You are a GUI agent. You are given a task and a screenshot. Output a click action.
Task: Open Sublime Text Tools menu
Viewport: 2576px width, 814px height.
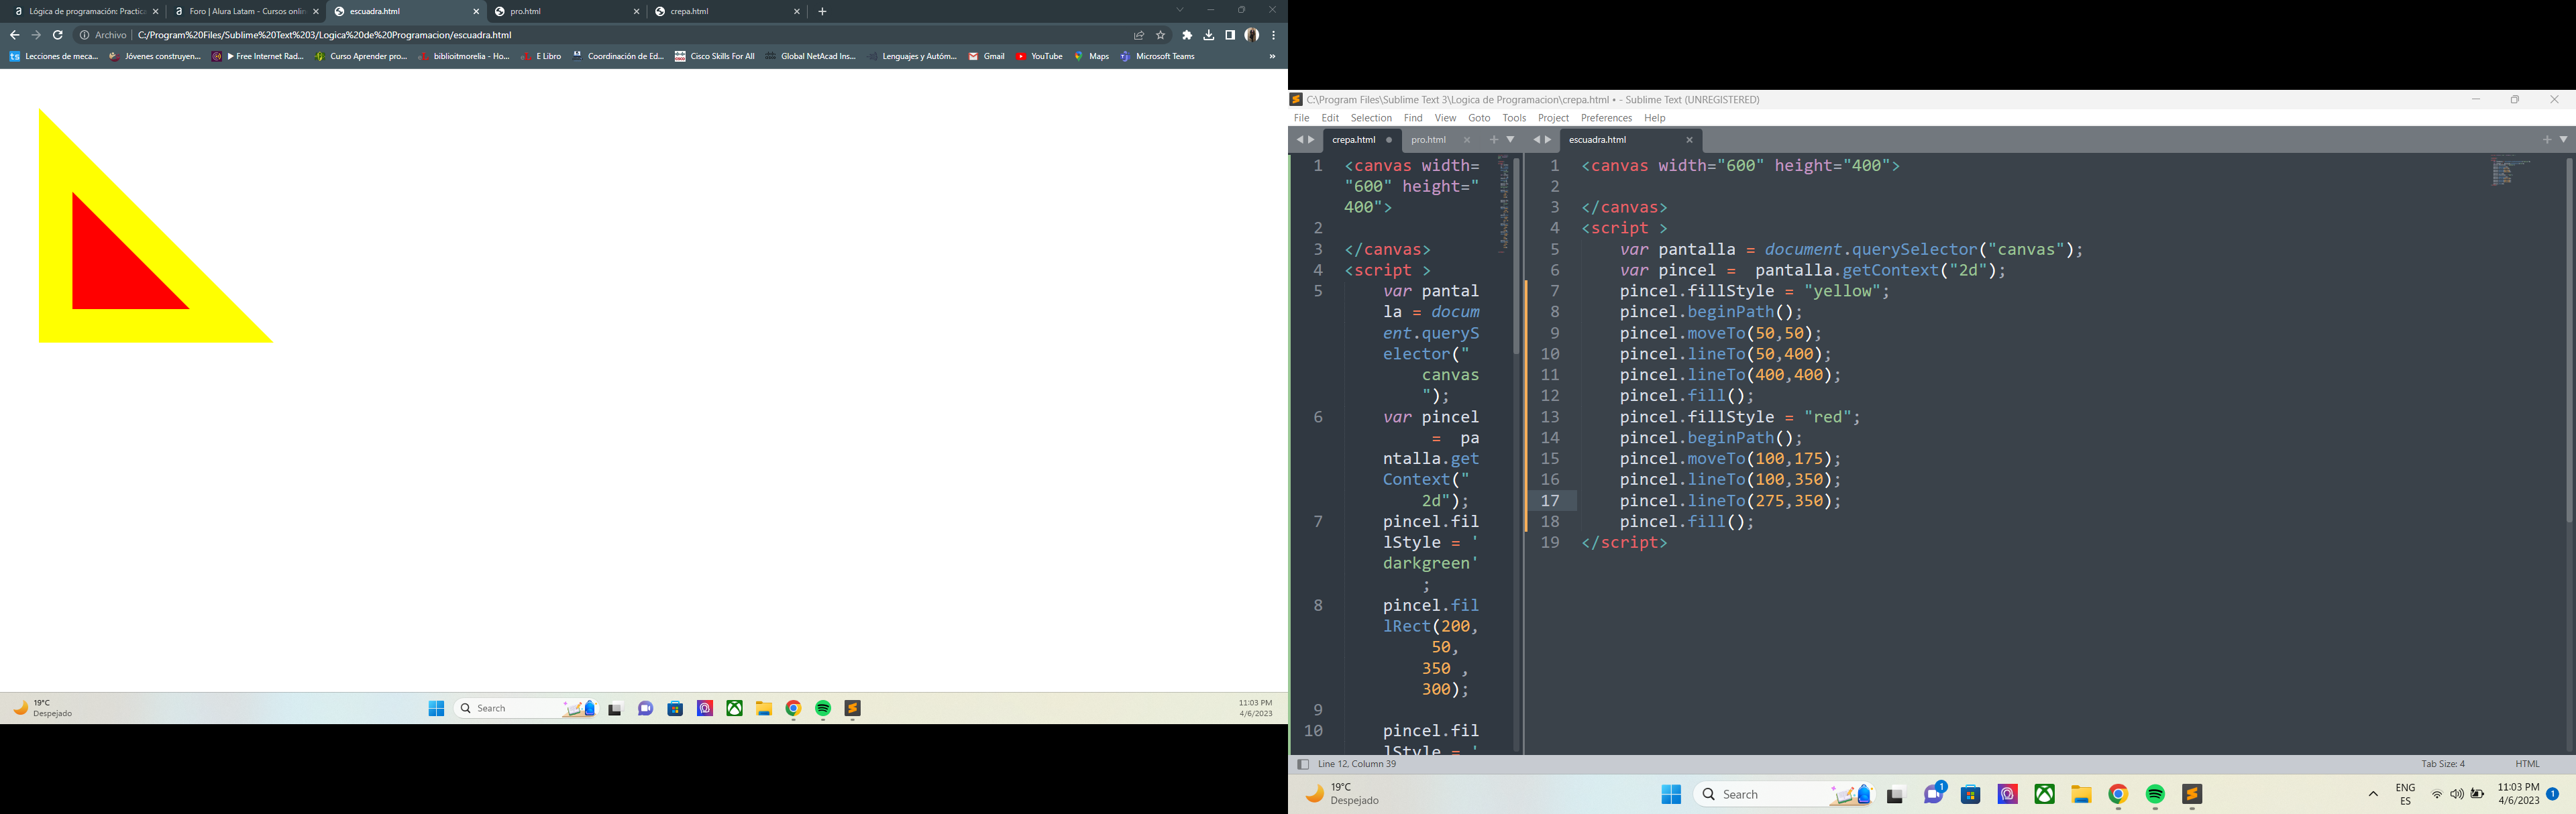pos(1514,118)
